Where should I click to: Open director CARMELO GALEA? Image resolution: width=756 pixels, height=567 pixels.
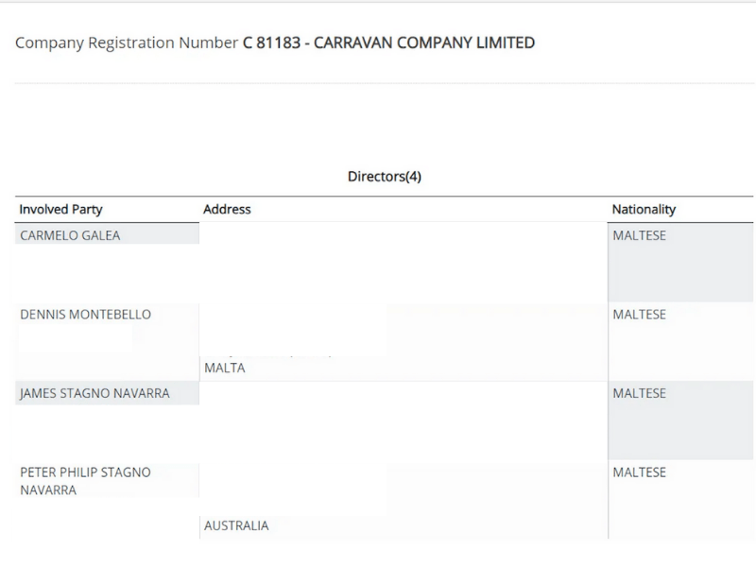71,235
